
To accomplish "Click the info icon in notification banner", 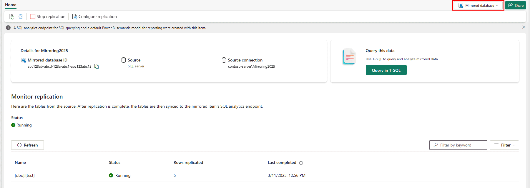I will [x=8, y=28].
